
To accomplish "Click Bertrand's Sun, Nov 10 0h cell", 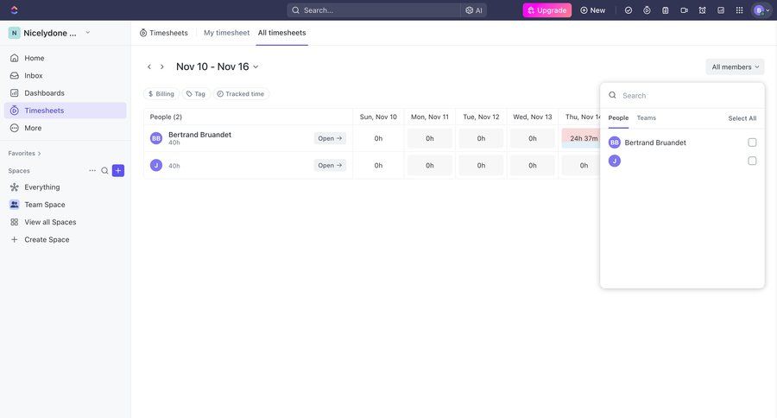I will tap(379, 138).
